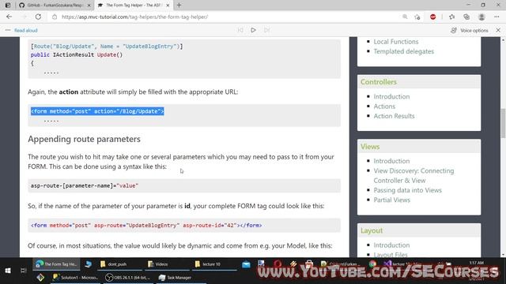The image size is (506, 284).
Task: Switch to Solution1 Visual Studio taskbar item
Action: pyautogui.click(x=75, y=277)
